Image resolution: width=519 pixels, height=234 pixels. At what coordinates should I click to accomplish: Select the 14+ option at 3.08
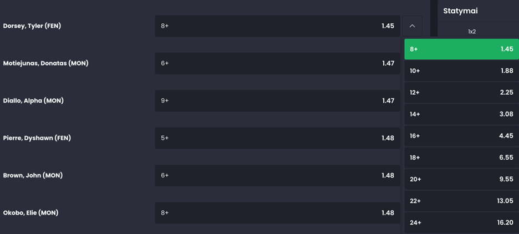coord(461,114)
